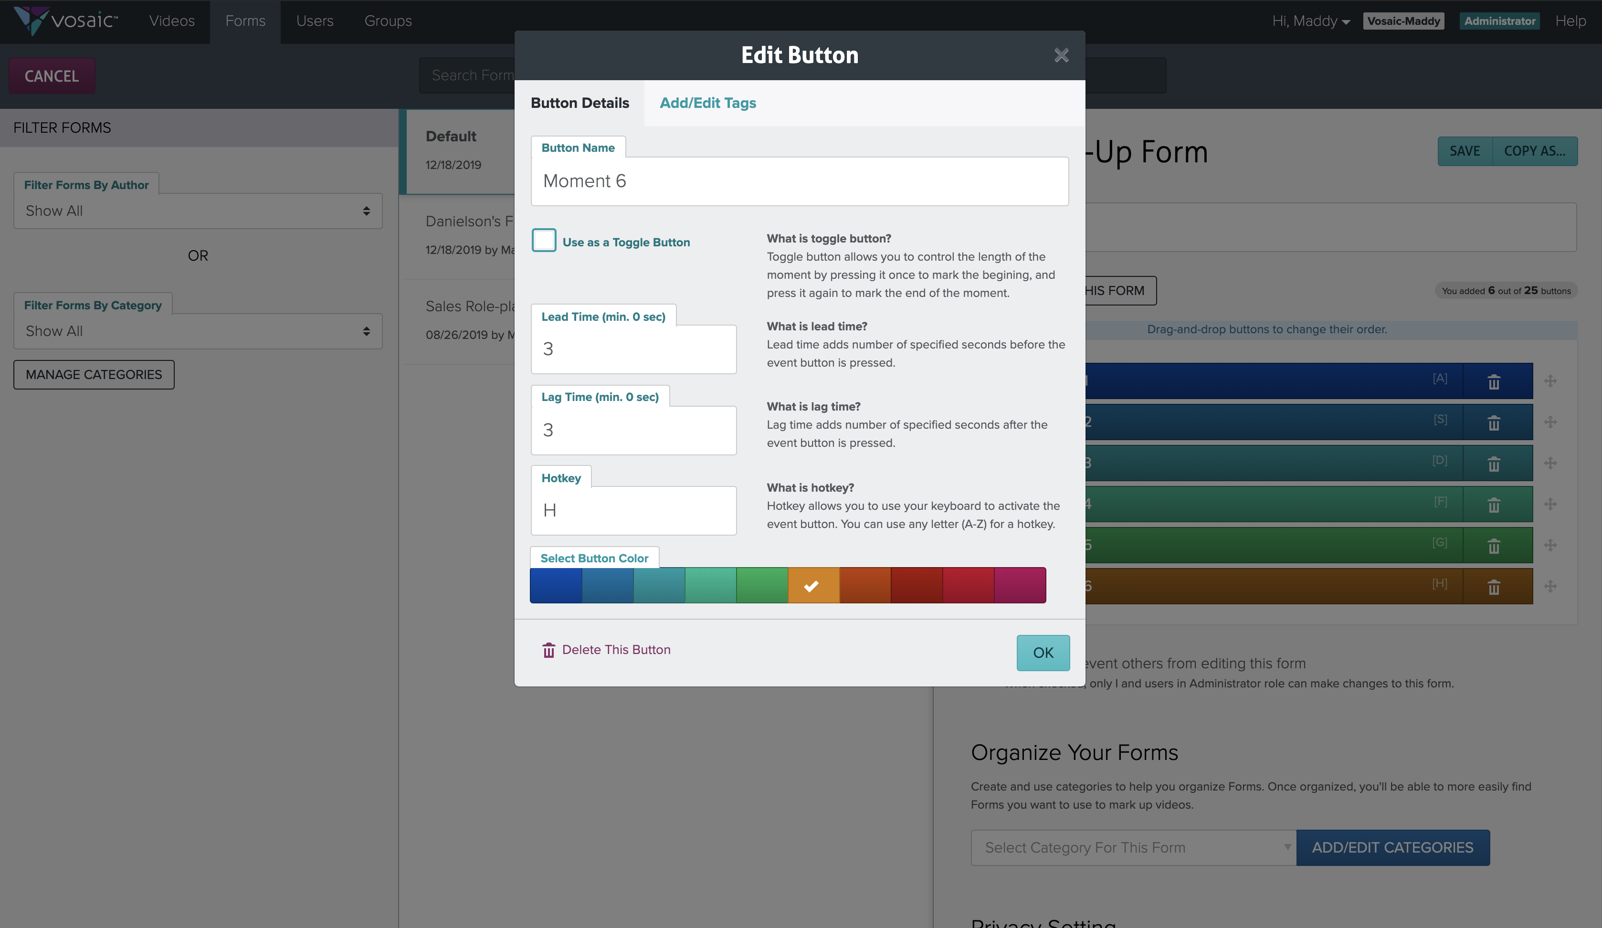Click the Button Name input field

(800, 181)
